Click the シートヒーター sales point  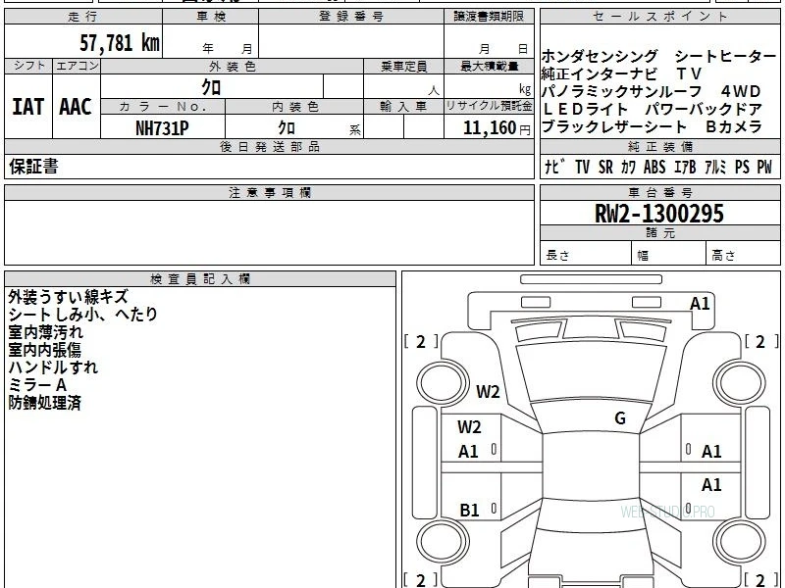pos(725,56)
